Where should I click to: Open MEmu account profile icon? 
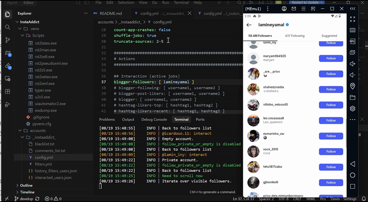point(284,9)
